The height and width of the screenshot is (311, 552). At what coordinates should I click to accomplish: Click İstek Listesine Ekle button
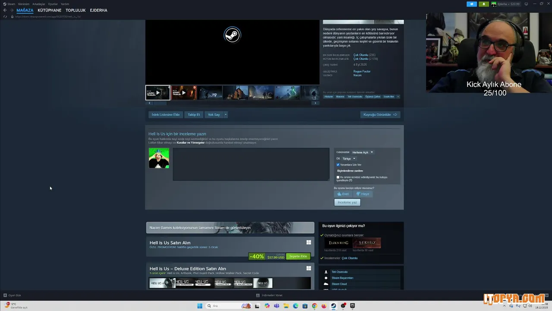[166, 114]
